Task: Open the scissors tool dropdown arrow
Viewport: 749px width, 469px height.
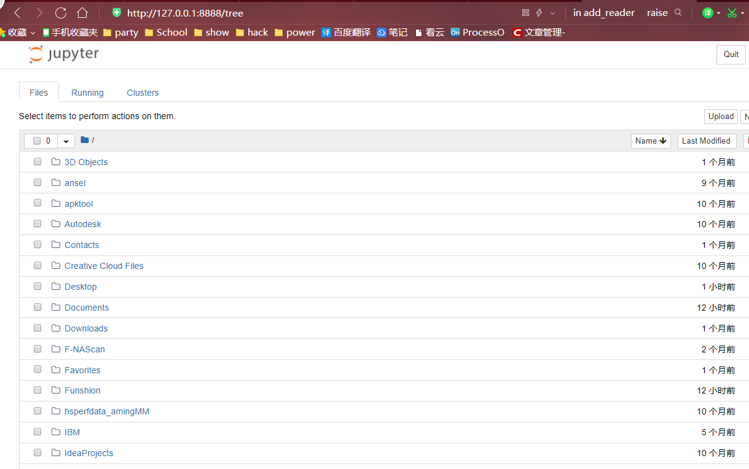Action: click(742, 13)
